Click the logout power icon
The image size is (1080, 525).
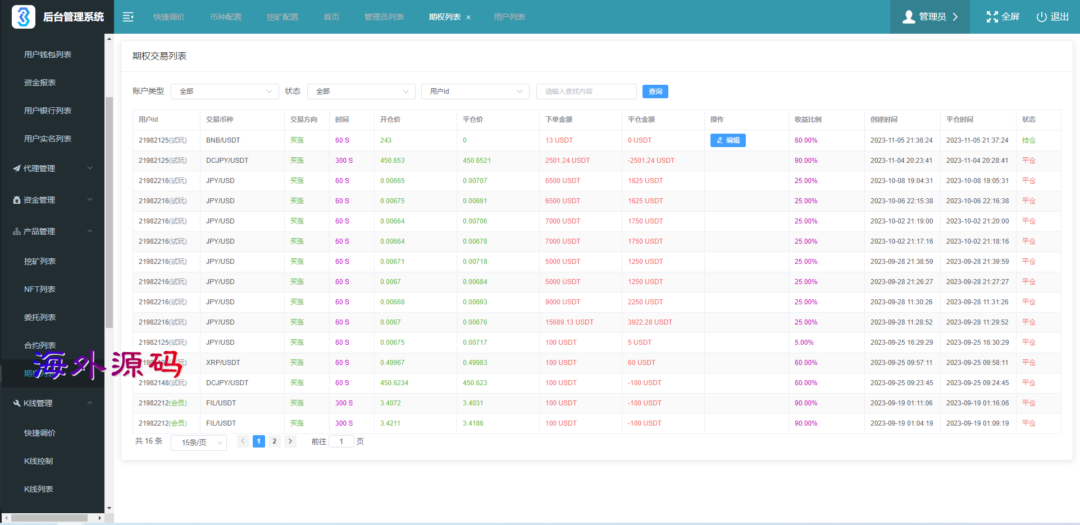coord(1041,17)
